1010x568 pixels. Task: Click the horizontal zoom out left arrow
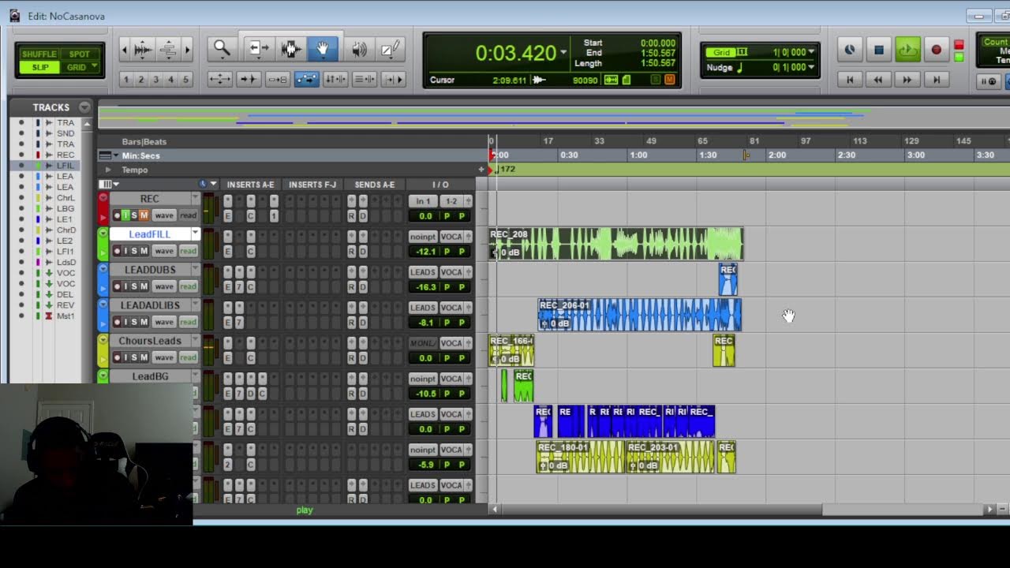point(124,50)
